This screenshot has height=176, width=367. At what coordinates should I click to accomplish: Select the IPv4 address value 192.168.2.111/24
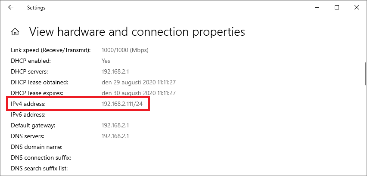(125, 104)
